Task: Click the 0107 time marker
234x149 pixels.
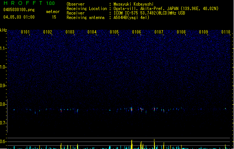Action: point(159,32)
